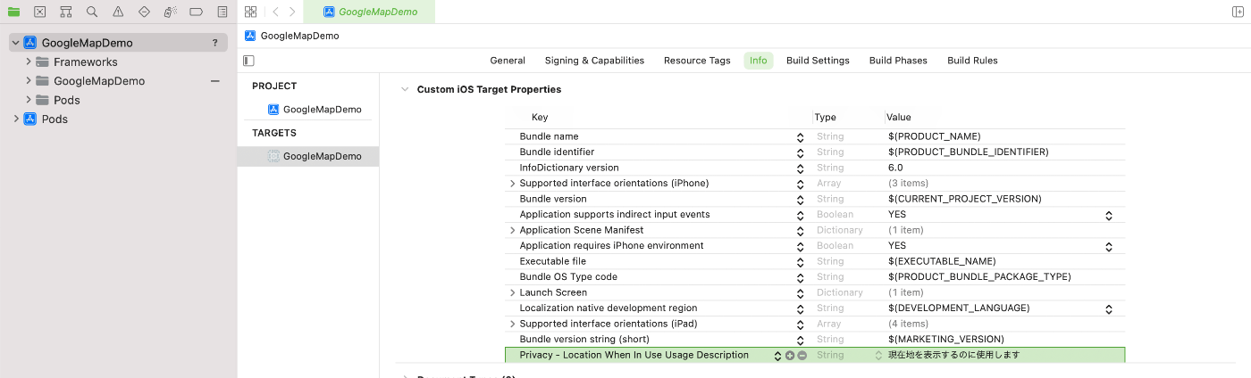The width and height of the screenshot is (1251, 378).
Task: Collapse the GoogleMapDemo project root
Action: (15, 43)
